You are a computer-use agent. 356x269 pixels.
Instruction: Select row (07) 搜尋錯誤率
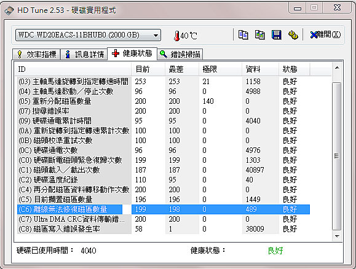pos(164,111)
